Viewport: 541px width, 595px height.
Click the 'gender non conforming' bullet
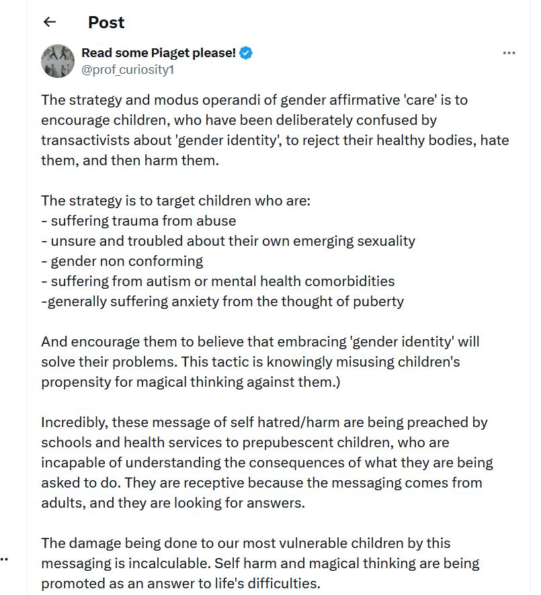pyautogui.click(x=122, y=261)
